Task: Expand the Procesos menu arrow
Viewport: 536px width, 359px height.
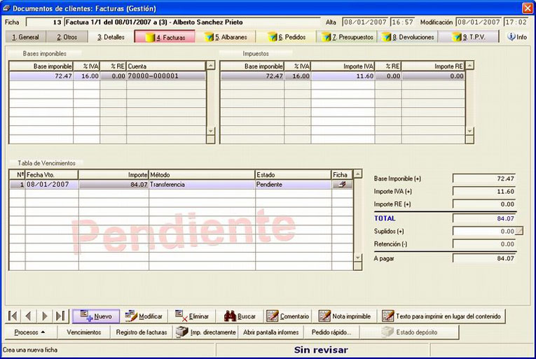Action: (43, 332)
